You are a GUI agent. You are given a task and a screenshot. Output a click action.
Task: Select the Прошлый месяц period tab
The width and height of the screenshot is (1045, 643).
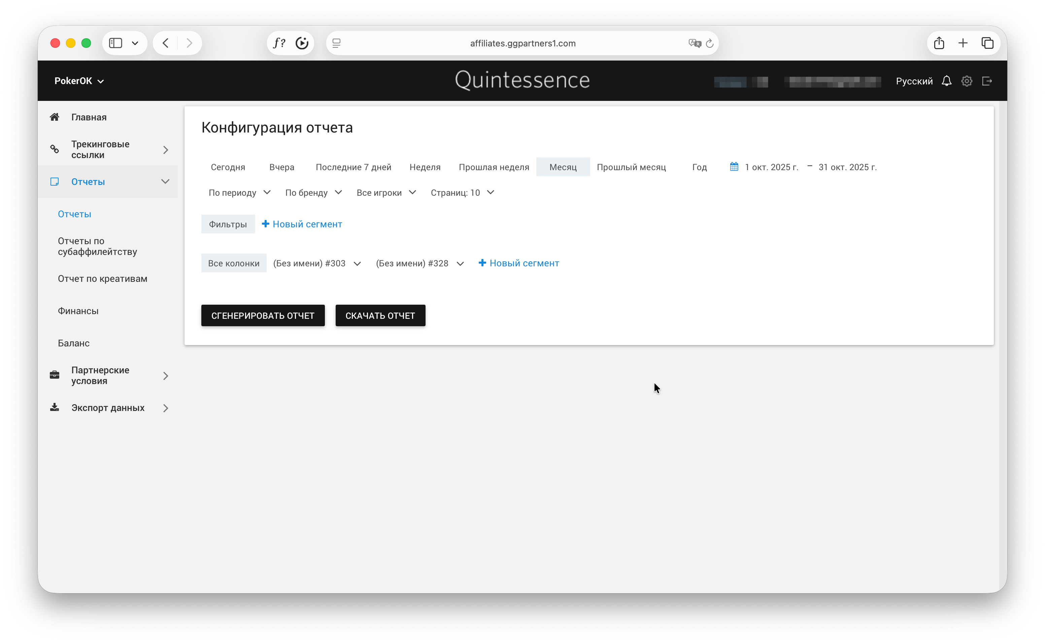pos(631,167)
